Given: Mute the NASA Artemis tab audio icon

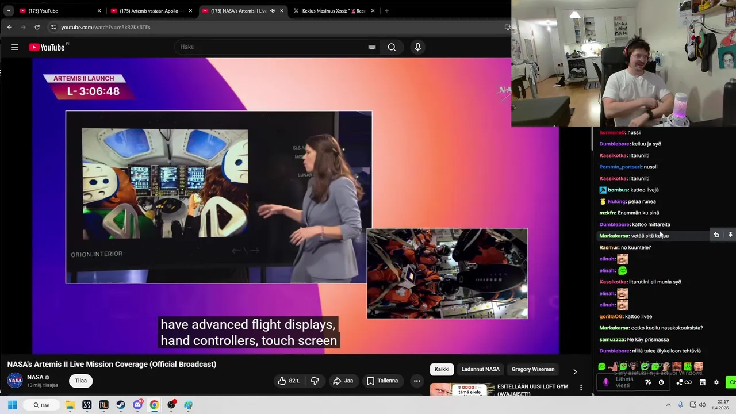Looking at the screenshot, I should point(273,11).
